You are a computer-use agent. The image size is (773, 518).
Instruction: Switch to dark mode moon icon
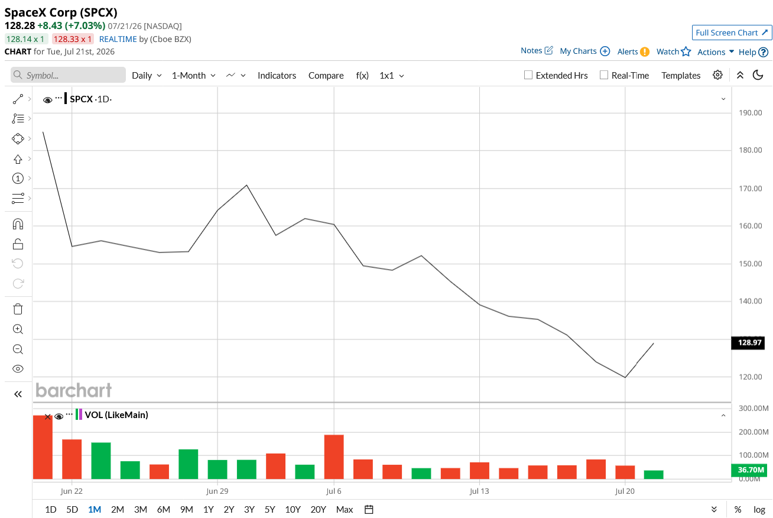758,75
